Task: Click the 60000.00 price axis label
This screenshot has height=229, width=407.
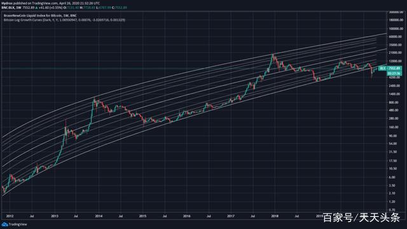Action: click(396, 37)
